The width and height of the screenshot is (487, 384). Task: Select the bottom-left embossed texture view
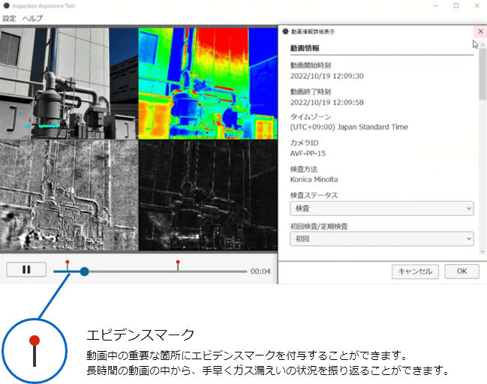[x=69, y=196]
